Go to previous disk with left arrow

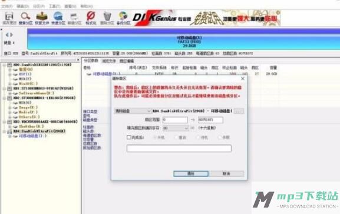(x=7, y=35)
